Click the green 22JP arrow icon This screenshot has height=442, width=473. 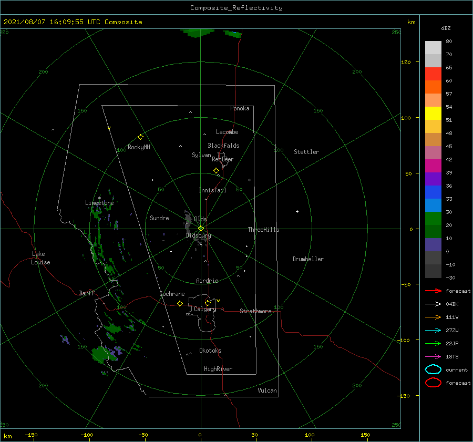click(x=433, y=343)
